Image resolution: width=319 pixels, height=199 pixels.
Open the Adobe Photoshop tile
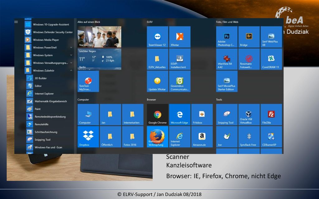point(227,37)
